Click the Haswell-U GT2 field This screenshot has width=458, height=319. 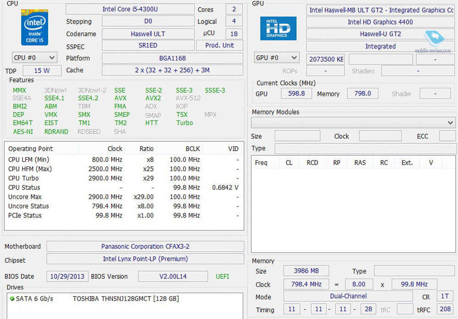pyautogui.click(x=381, y=34)
